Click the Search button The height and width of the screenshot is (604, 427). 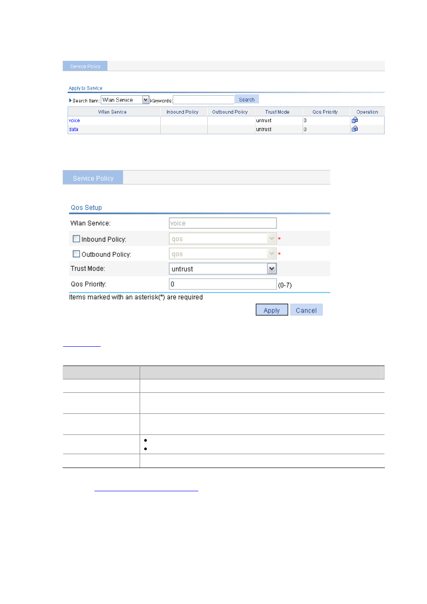247,100
